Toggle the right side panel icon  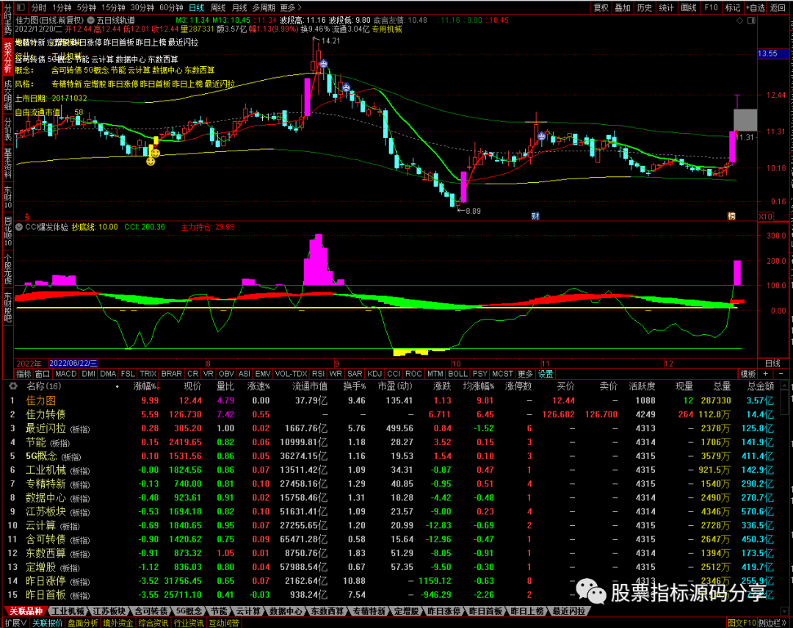751,21
